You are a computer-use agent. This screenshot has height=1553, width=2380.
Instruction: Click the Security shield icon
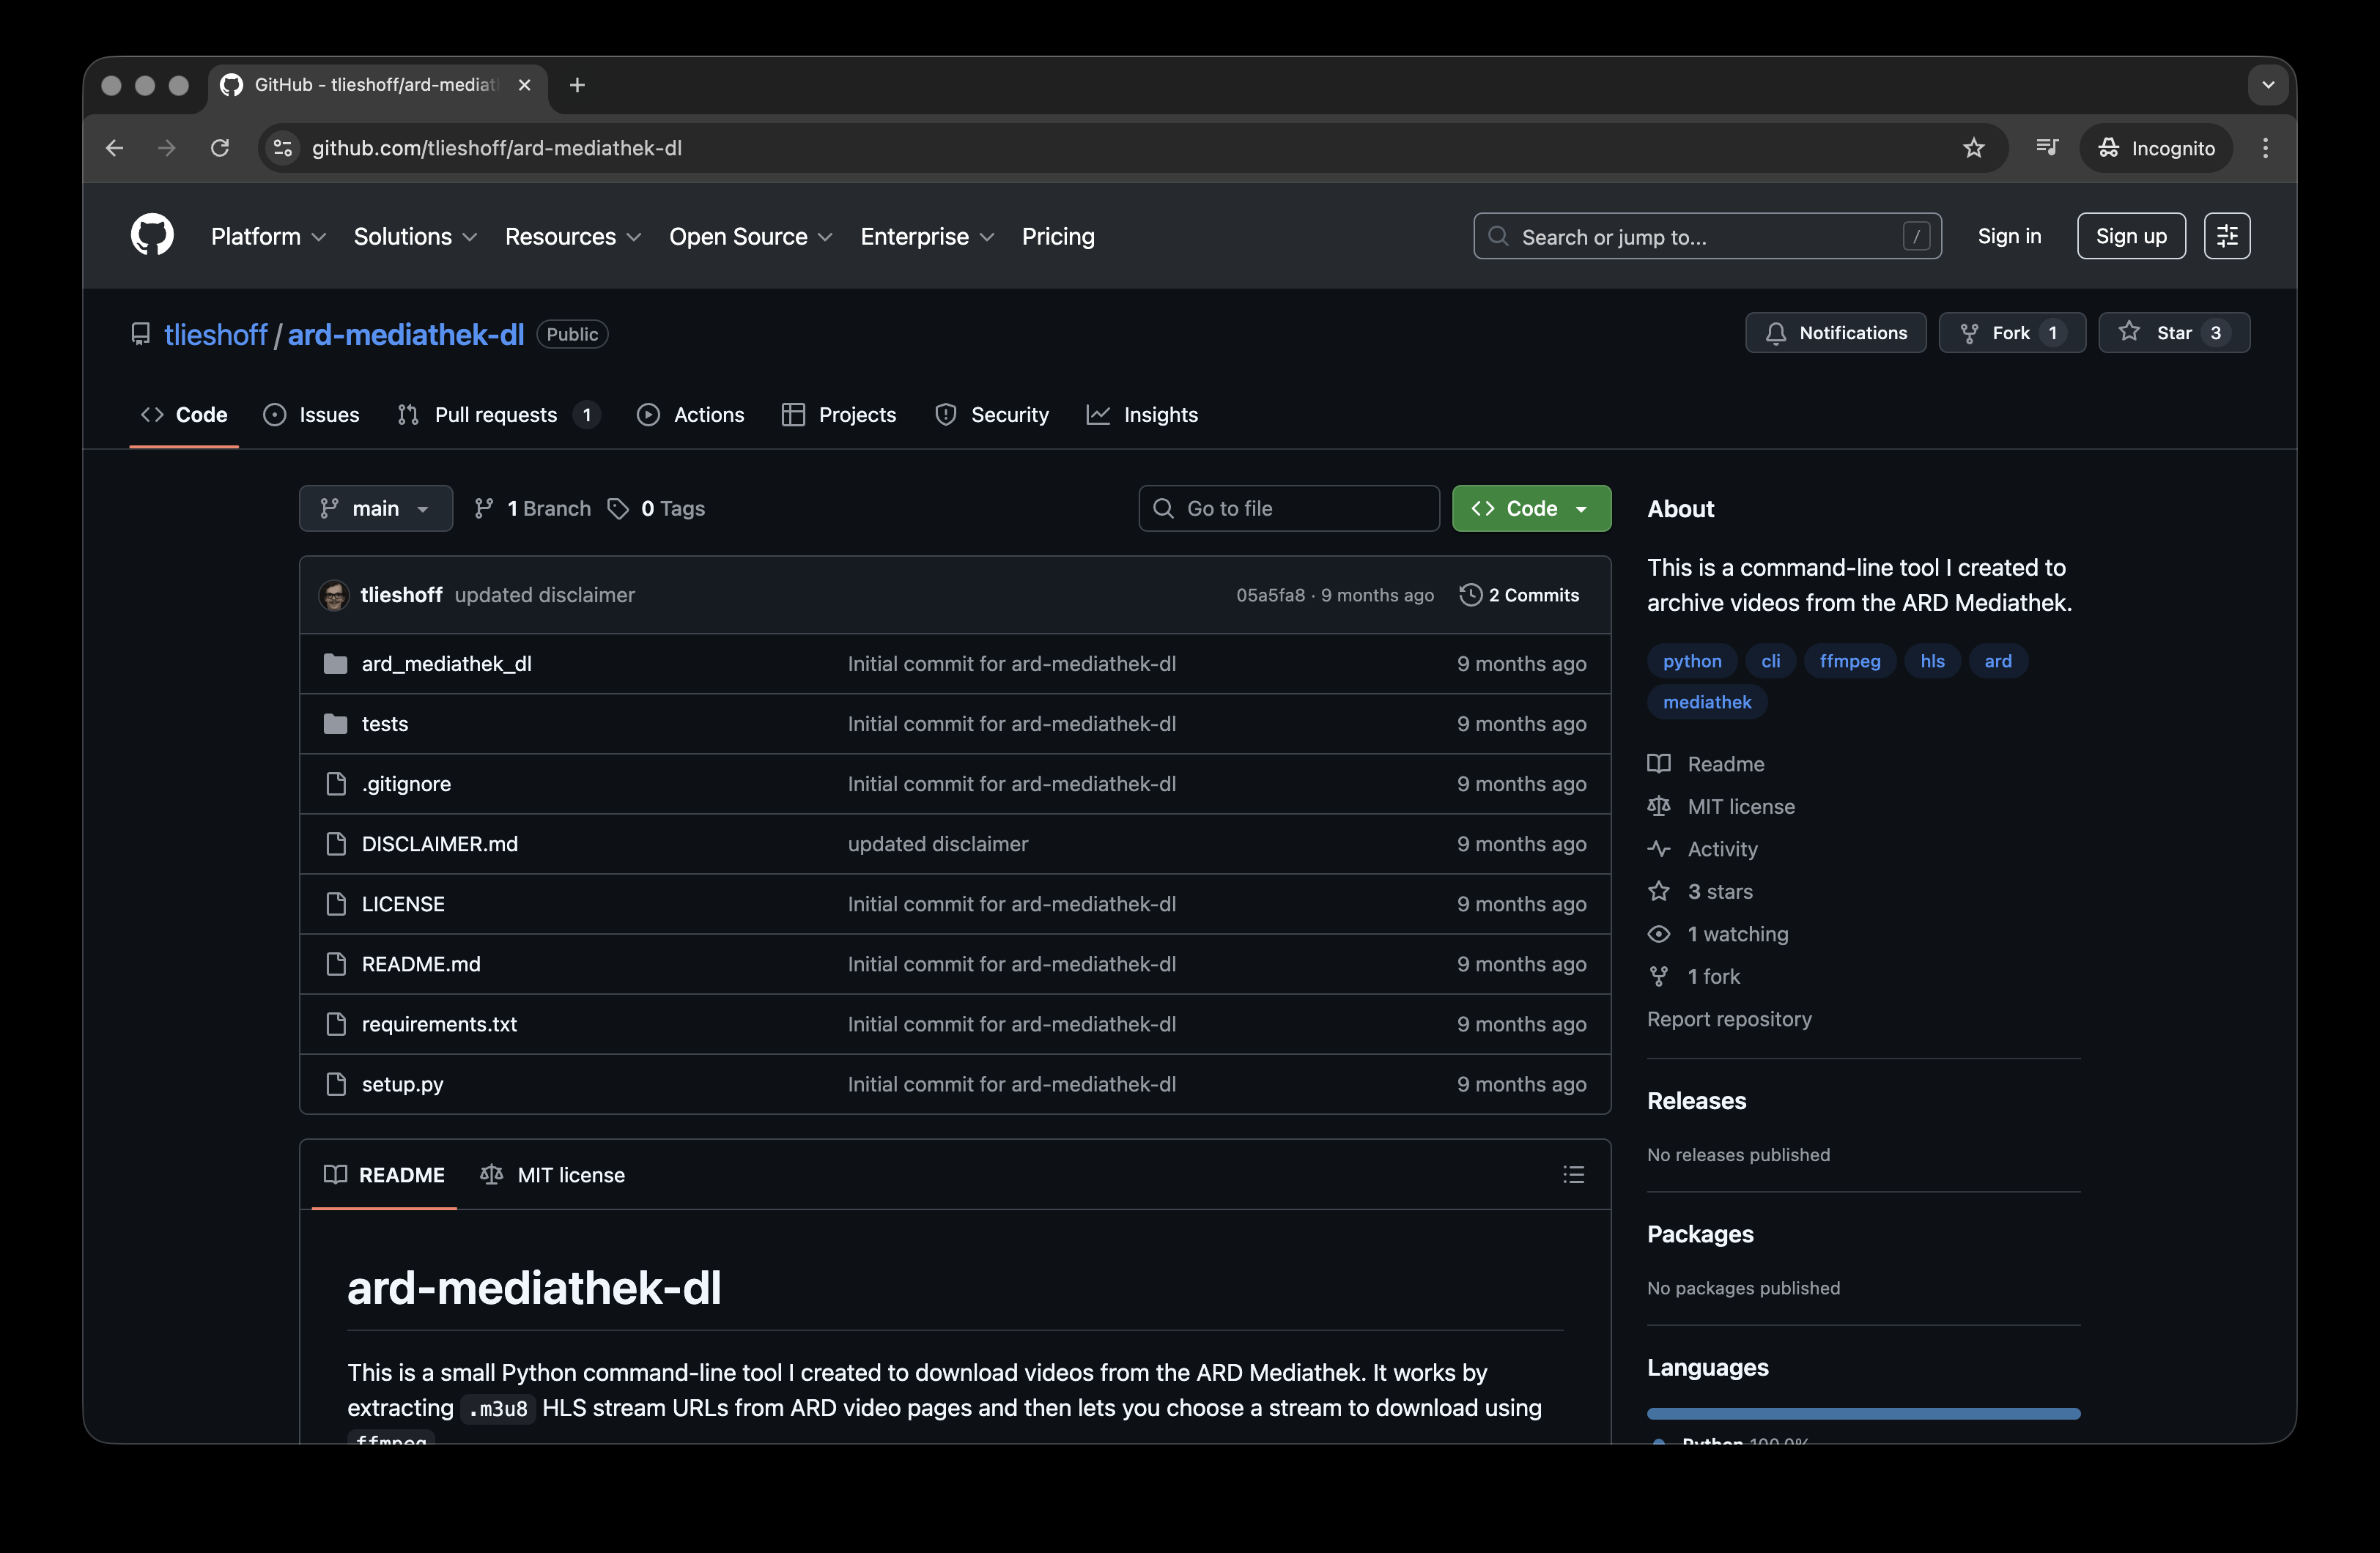click(x=945, y=414)
